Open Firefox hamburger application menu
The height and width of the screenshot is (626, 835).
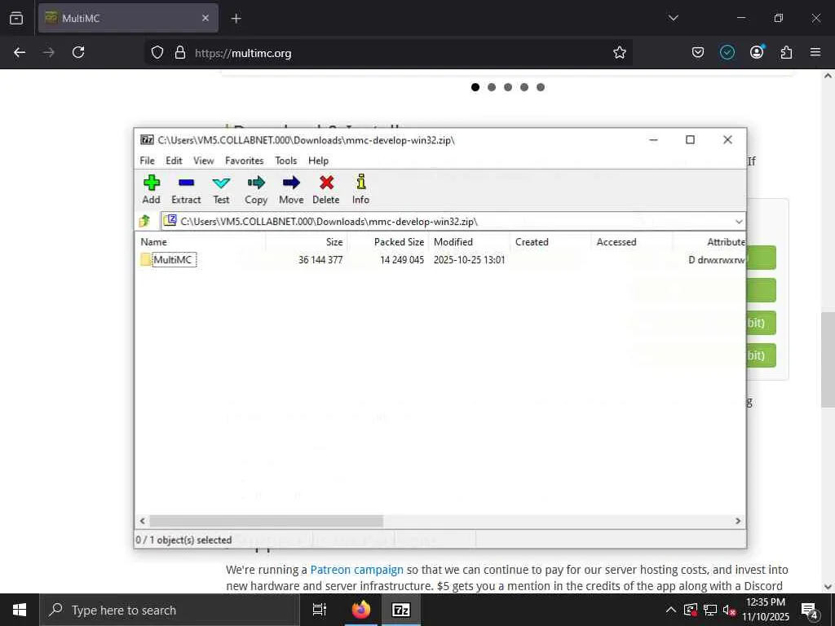[815, 52]
